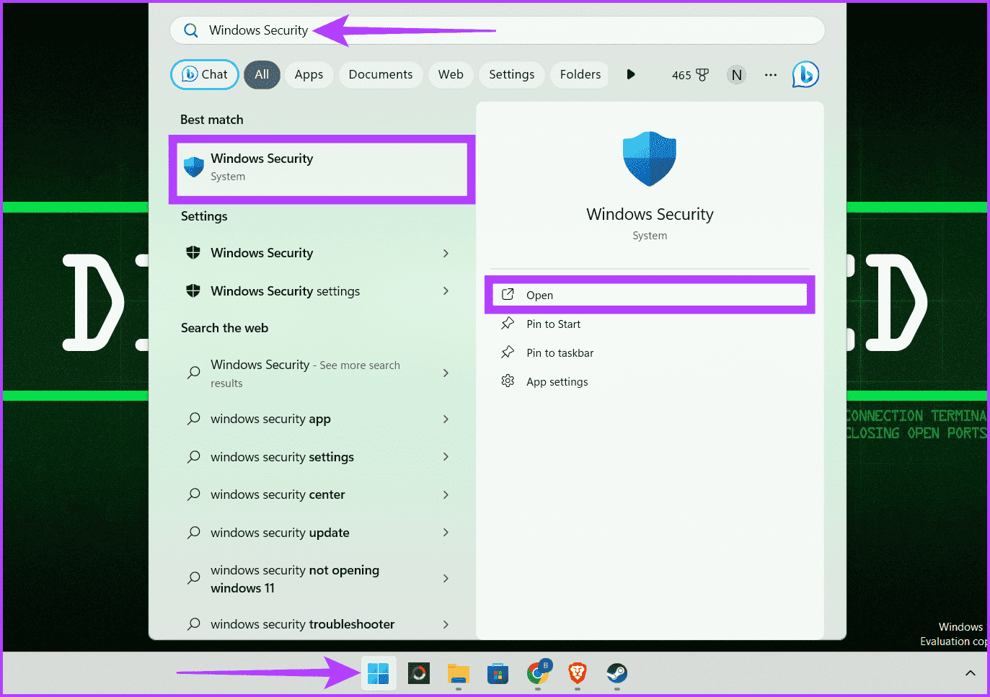Click the Windows Start button on taskbar
The image size is (990, 697).
(x=379, y=674)
